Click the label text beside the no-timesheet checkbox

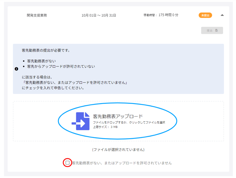coord(122,163)
